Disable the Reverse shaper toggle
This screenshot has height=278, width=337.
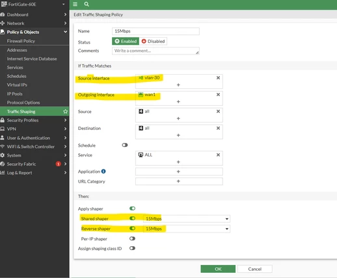point(132,229)
